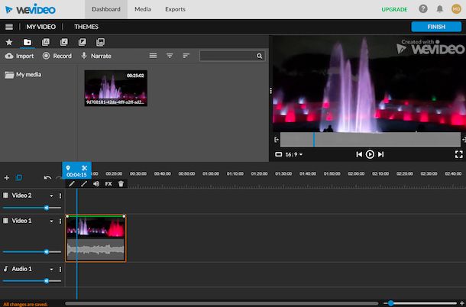Expand the Video 1 track dropdown arrow
This screenshot has height=307, width=466.
[51, 221]
